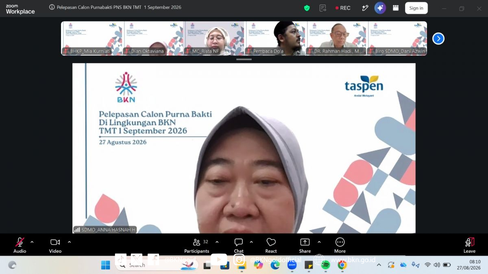Open the Chat panel
The image size is (488, 274).
239,245
